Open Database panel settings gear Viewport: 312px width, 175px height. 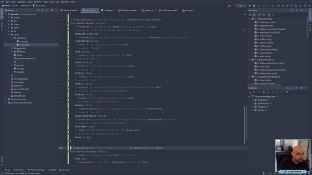(302, 87)
